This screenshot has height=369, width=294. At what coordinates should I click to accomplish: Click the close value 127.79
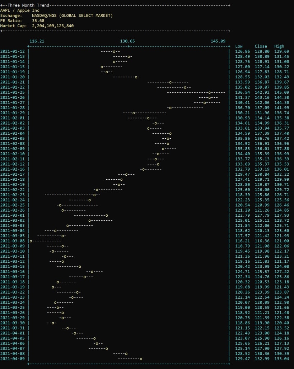tap(262, 215)
